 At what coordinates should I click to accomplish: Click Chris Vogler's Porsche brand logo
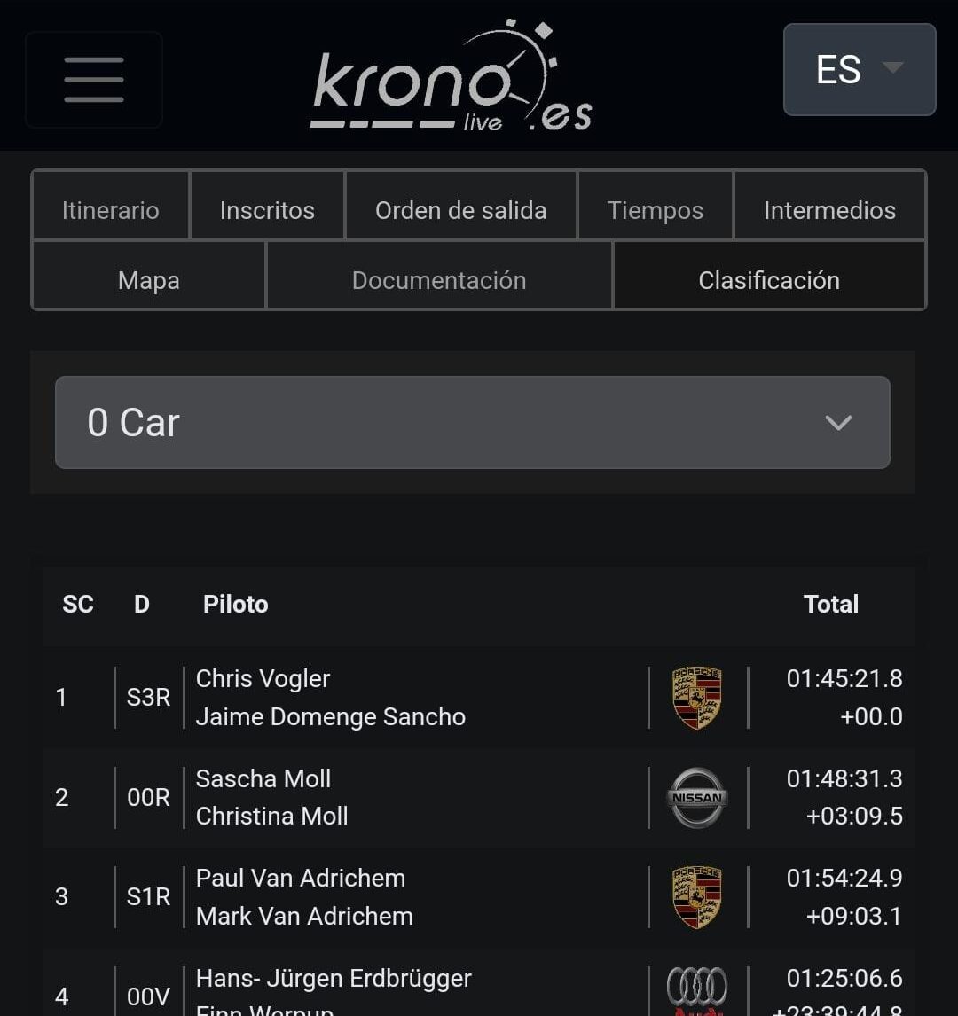pos(697,698)
